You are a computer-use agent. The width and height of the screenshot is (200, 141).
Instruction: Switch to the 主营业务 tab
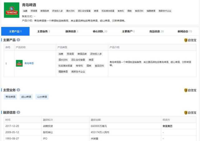point(43,31)
